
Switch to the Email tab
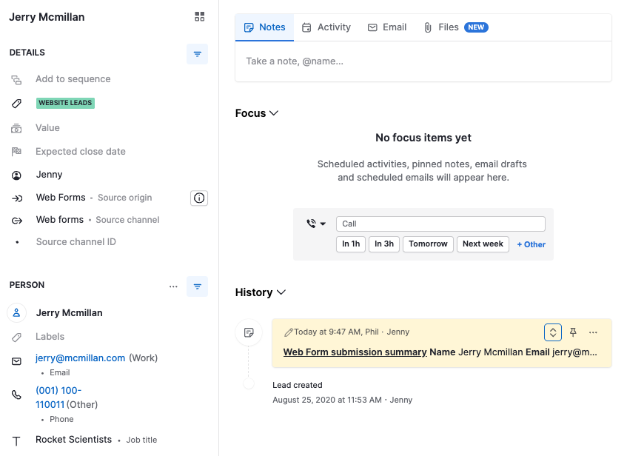[x=387, y=27]
